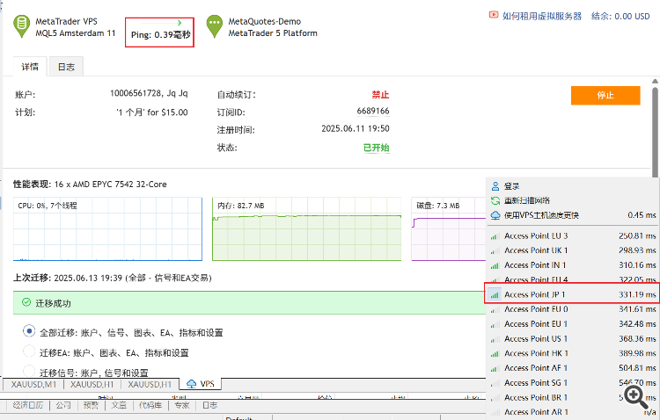Image resolution: width=660 pixels, height=420 pixels.
Task: Click signal bars icon for Access Point IN 1
Action: (495, 265)
